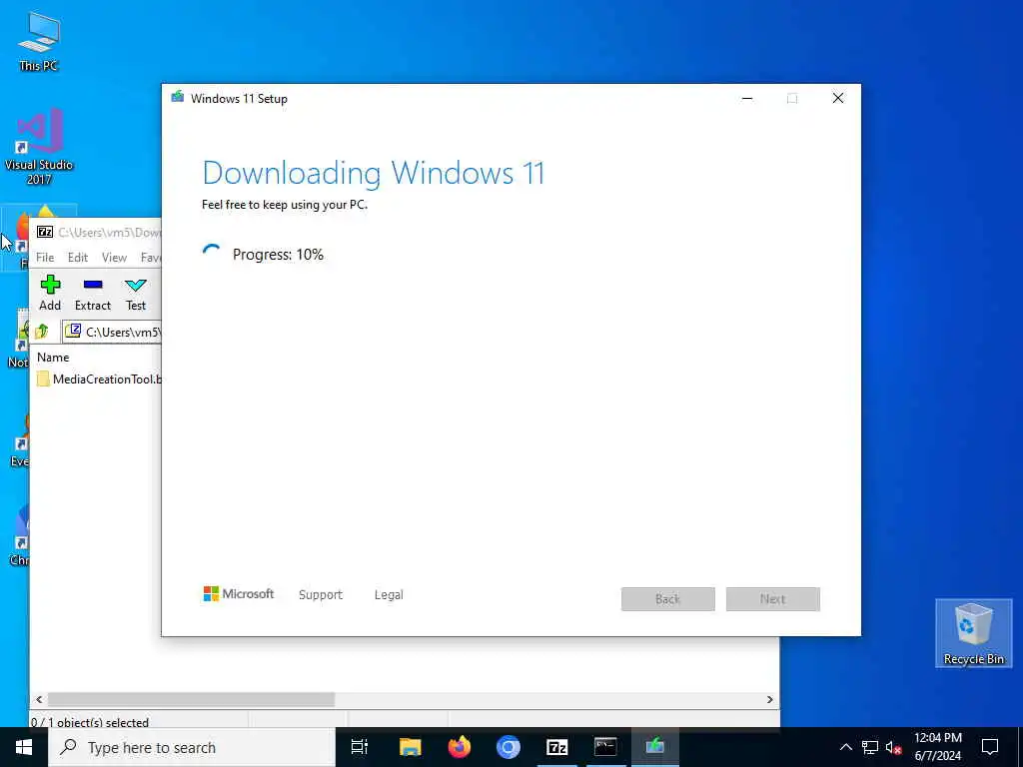1023x767 pixels.
Task: Open the File menu in 7-Zip
Action: (45, 258)
